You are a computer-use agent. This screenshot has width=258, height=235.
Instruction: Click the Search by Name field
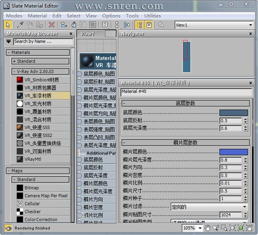tap(43, 41)
